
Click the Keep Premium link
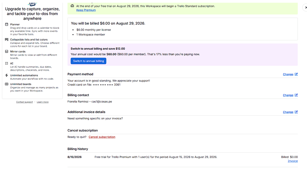click(x=86, y=10)
